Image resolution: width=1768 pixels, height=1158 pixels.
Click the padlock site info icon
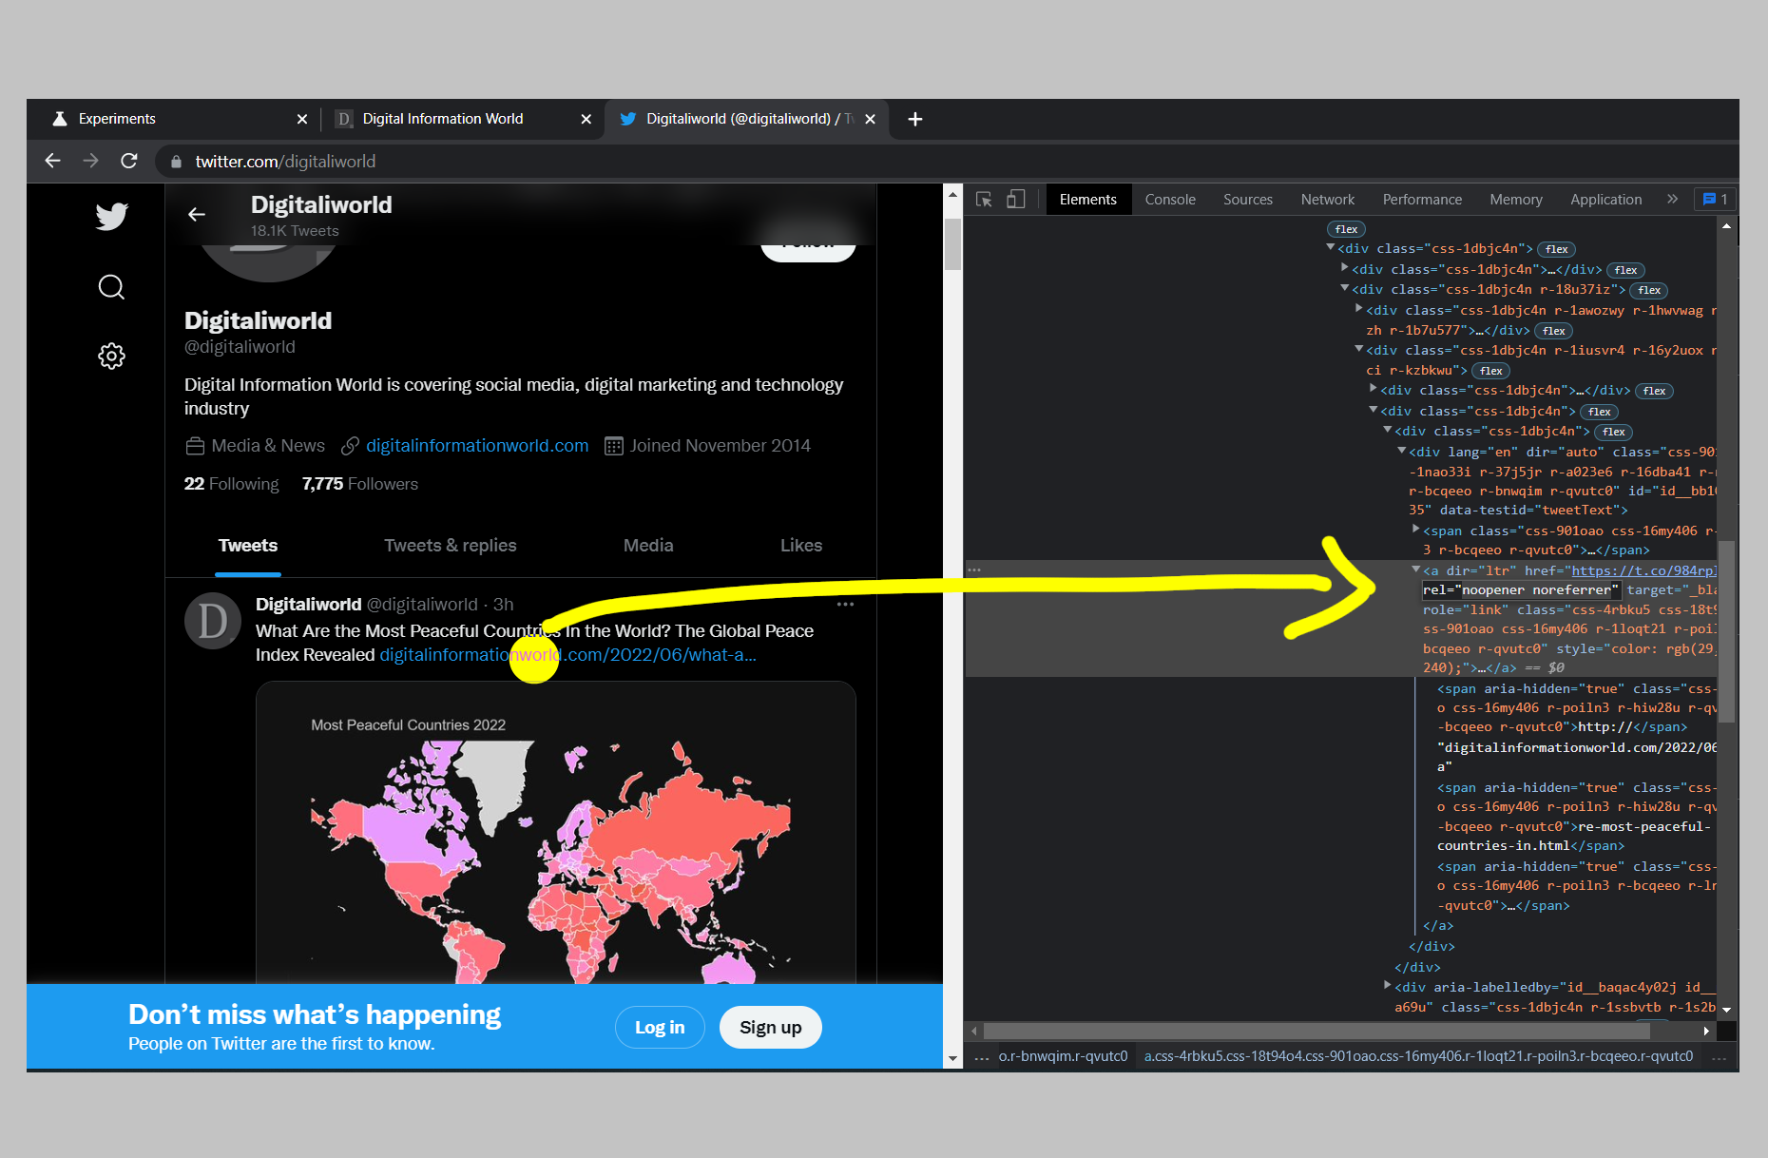(x=176, y=162)
